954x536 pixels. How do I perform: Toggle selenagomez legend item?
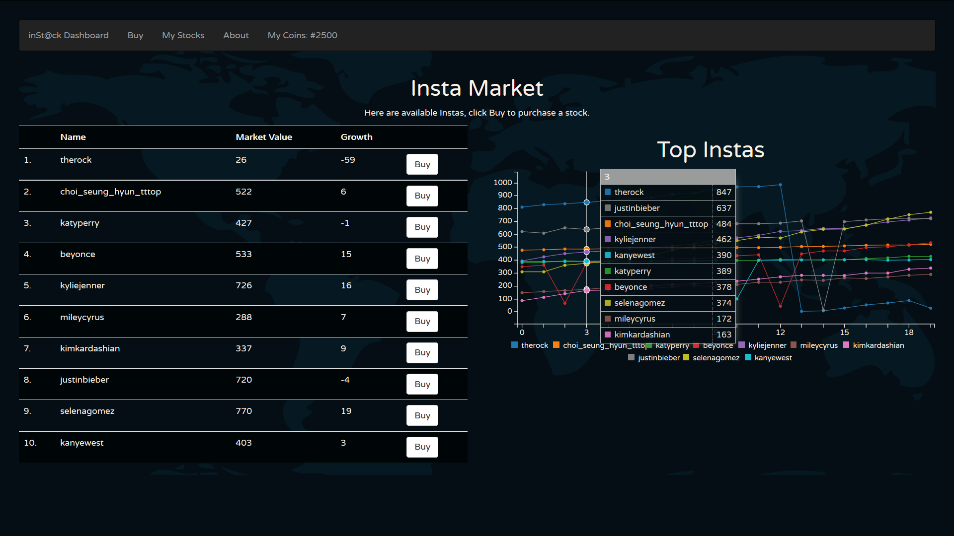[x=712, y=358]
